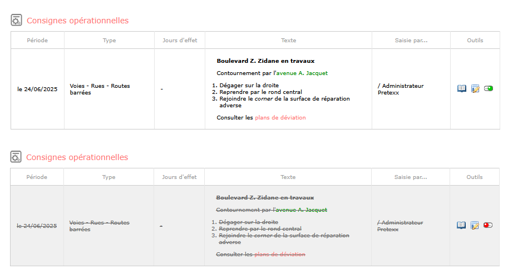508x279 pixels.
Task: Click the struck-through 'avenue A. Jacquet' link
Action: point(302,210)
